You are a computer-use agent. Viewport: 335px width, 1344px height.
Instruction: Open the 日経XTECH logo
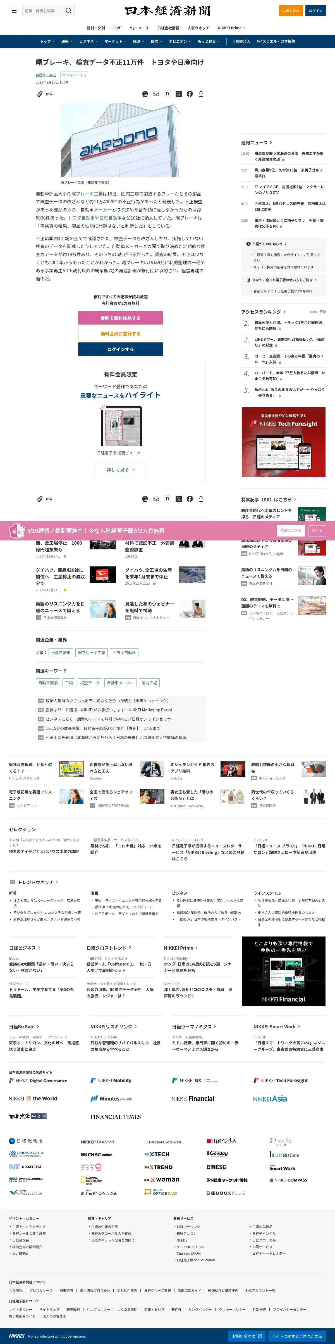pos(157,1154)
